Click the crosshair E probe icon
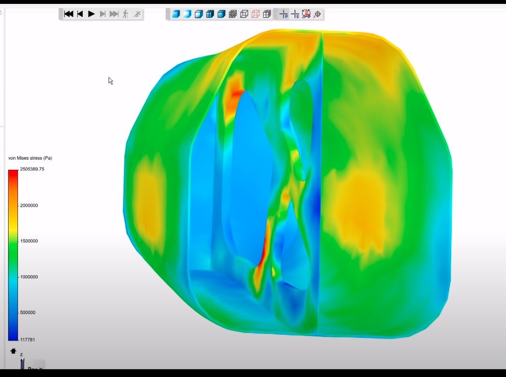 point(295,14)
